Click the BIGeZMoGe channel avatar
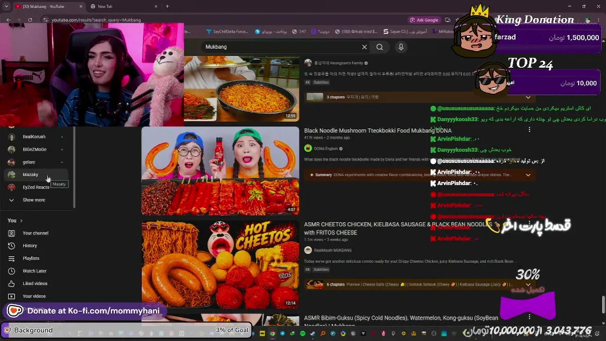Screen dimensions: 606x341 [12, 150]
